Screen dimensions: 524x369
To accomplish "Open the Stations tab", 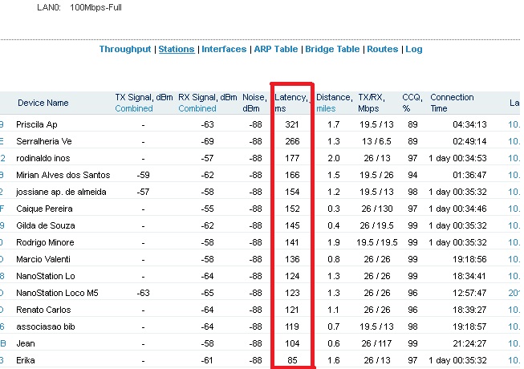I will 177,49.
